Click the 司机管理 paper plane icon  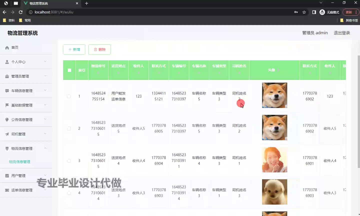coord(7,134)
